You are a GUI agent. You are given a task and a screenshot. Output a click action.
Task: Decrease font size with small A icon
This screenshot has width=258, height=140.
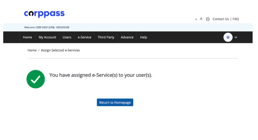tap(196, 19)
